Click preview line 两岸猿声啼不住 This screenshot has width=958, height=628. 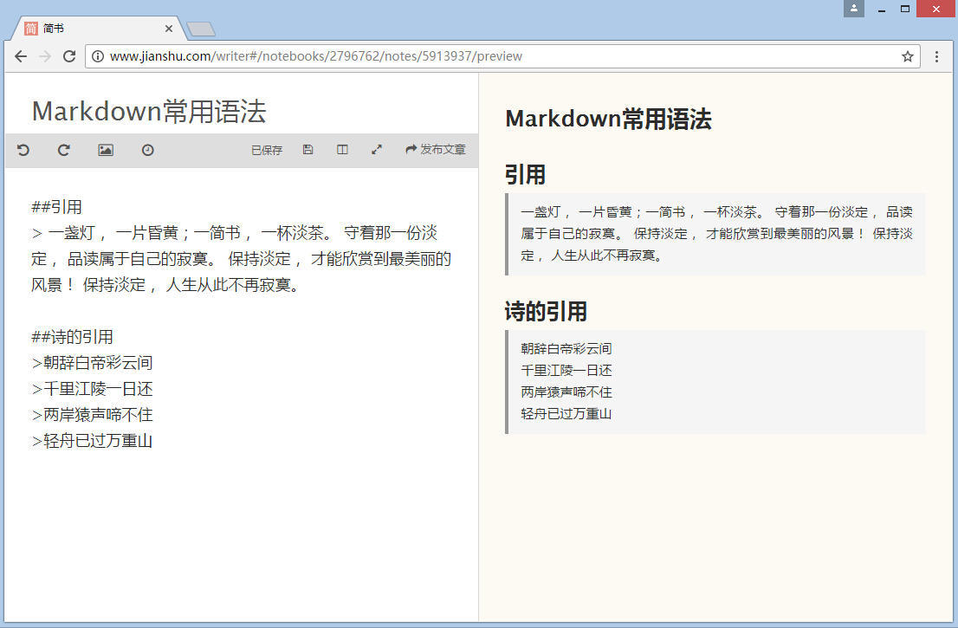566,392
